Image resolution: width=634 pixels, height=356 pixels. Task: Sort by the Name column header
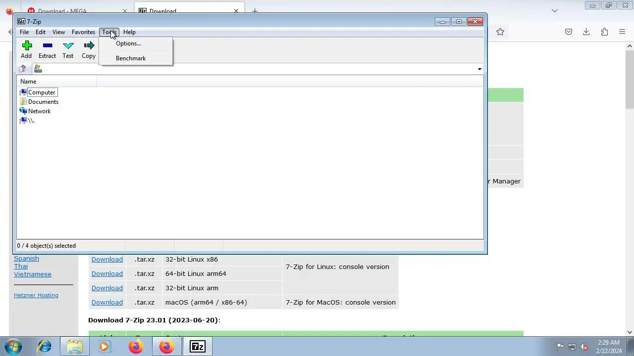coord(56,82)
